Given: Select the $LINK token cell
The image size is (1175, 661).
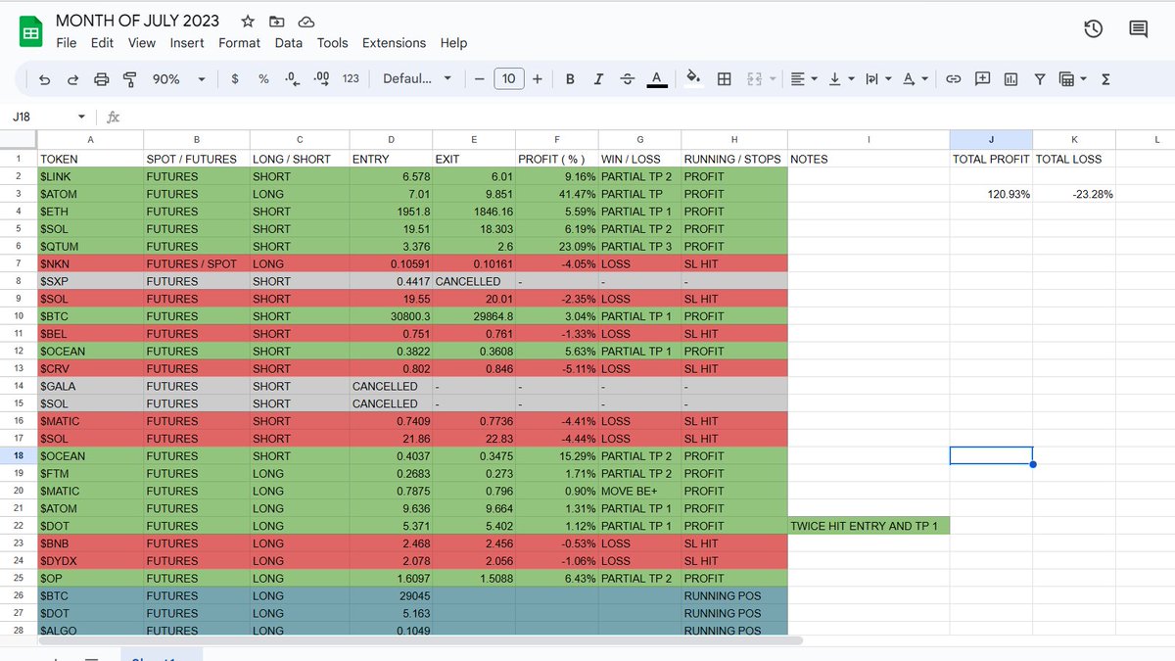Looking at the screenshot, I should pos(90,176).
